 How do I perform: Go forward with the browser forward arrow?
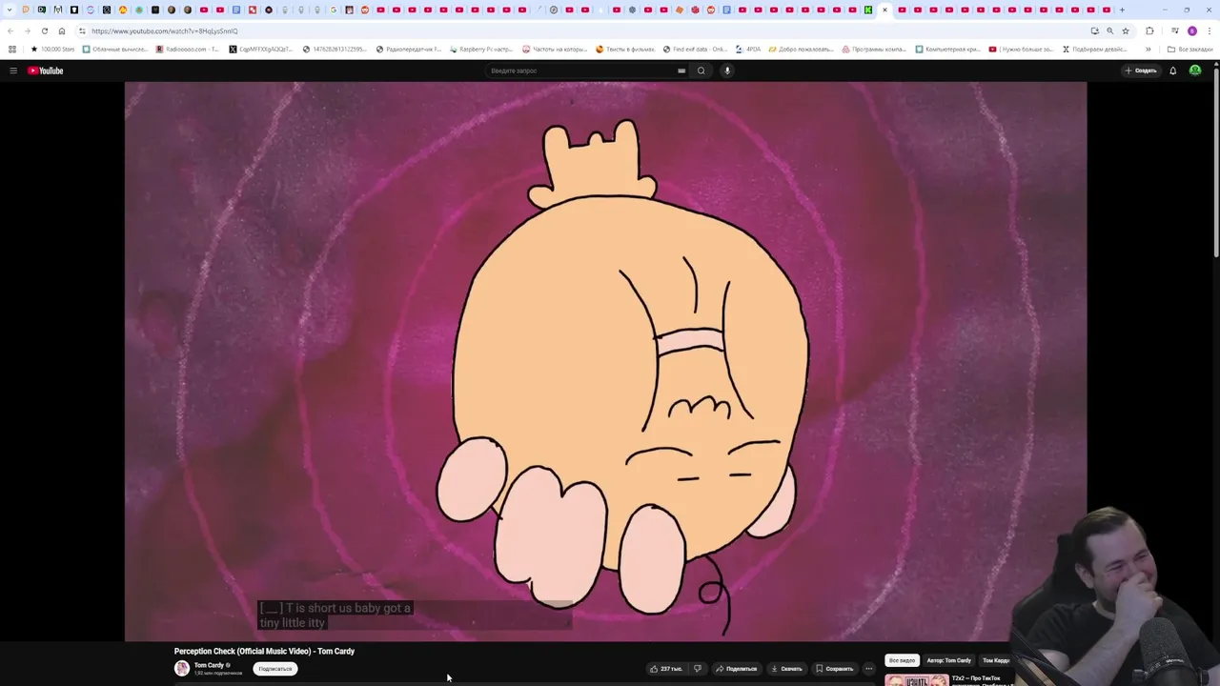[28, 30]
